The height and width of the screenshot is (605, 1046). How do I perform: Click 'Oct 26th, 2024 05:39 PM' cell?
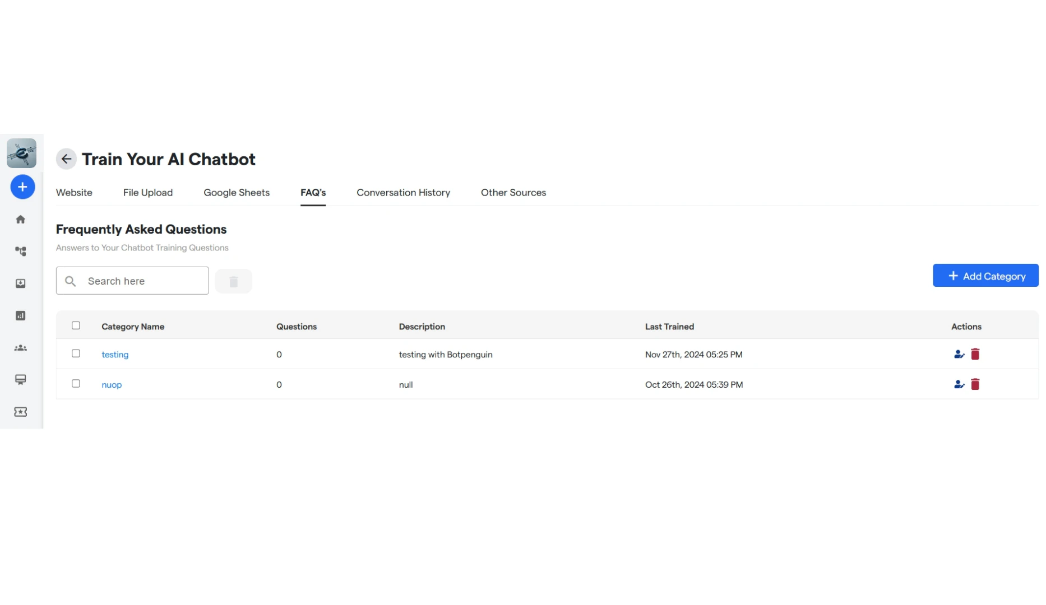(694, 385)
